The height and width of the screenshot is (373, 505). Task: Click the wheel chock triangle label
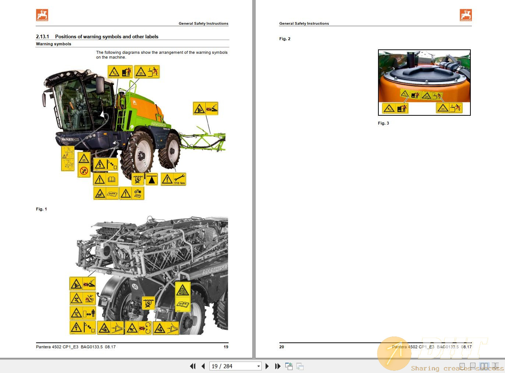click(x=152, y=179)
